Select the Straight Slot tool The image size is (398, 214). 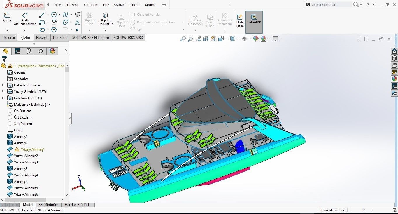42,30
